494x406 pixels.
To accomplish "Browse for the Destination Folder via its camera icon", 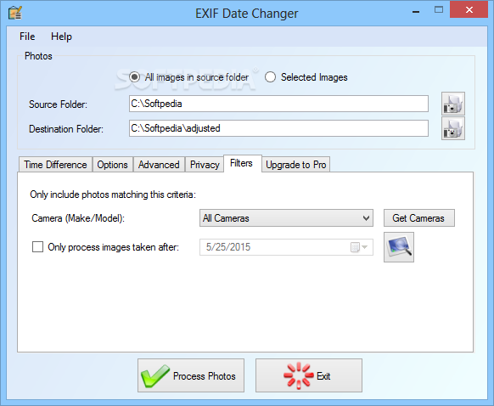I will tap(452, 128).
